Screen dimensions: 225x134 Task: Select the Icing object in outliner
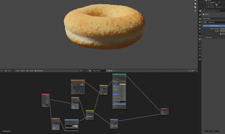(x=212, y=7)
